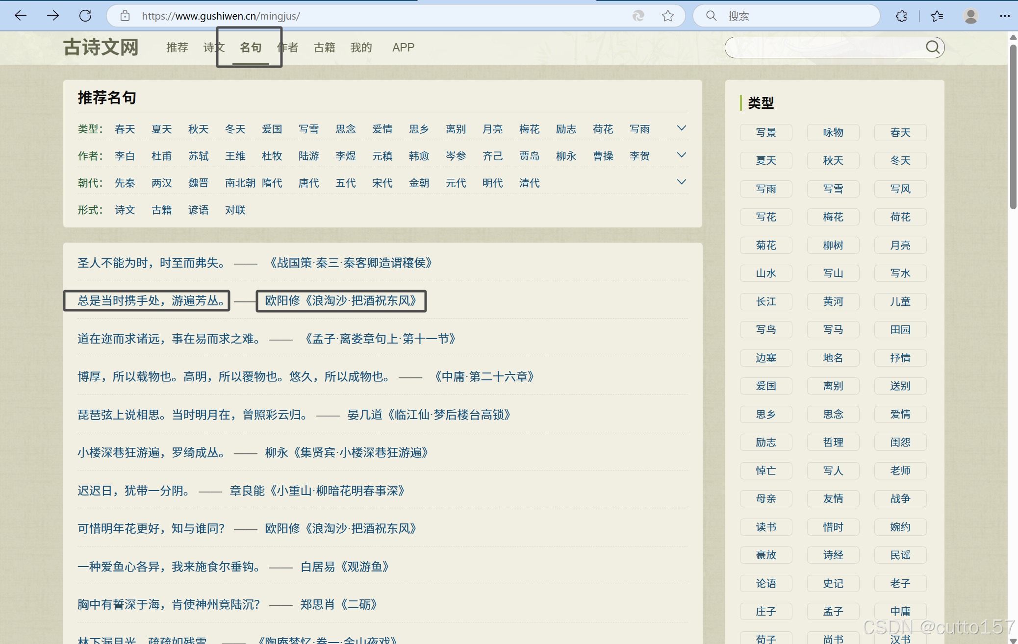Screen dimensions: 1018x644
Task: Select the 写景 type tag
Action: pyautogui.click(x=765, y=132)
